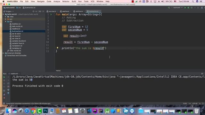Click Subtraction.kt breadcrumb in navigation bar
Viewport: 205px width, 115px height.
(x=29, y=8)
